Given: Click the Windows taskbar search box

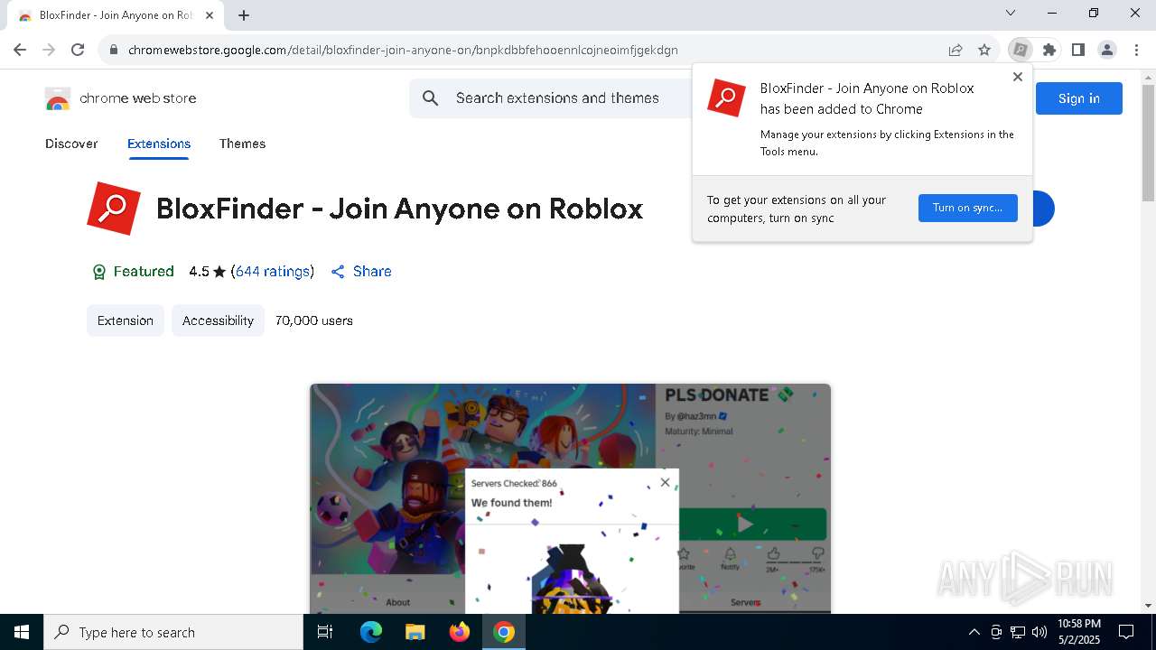Looking at the screenshot, I should [x=173, y=632].
